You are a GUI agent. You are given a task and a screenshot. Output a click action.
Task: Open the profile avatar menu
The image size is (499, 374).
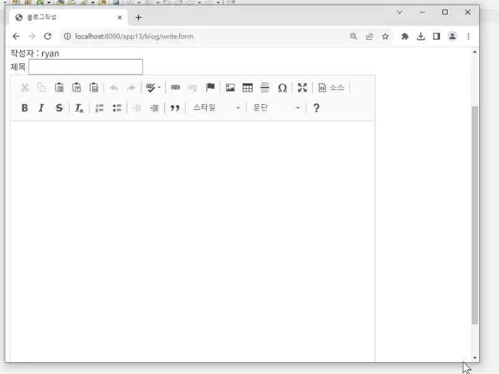point(452,36)
